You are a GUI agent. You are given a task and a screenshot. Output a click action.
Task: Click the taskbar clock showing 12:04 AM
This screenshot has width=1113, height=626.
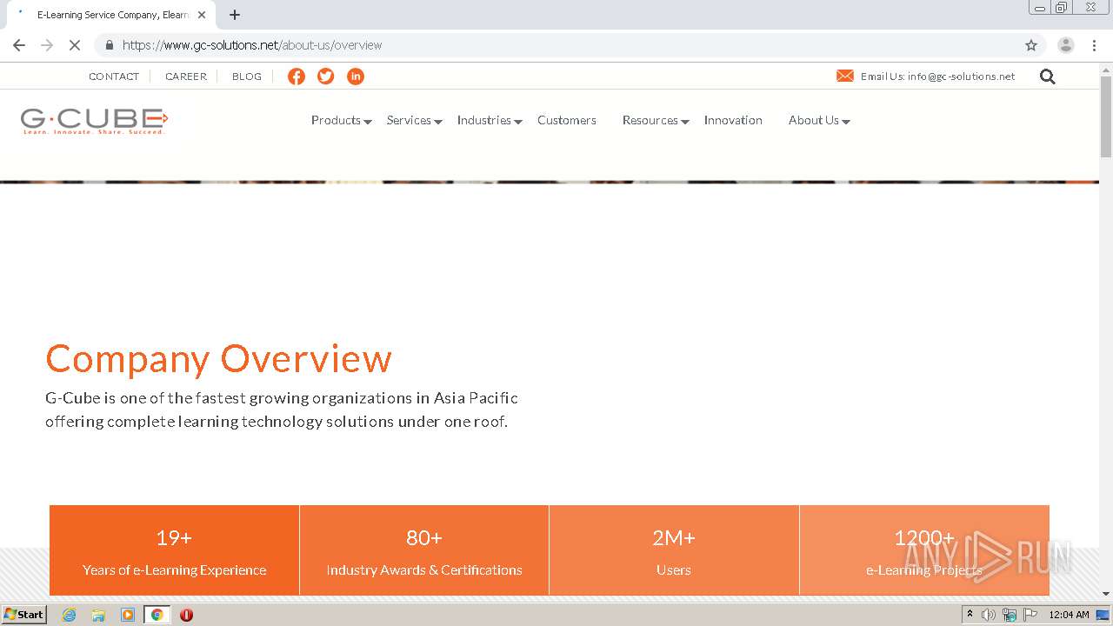[1069, 615]
